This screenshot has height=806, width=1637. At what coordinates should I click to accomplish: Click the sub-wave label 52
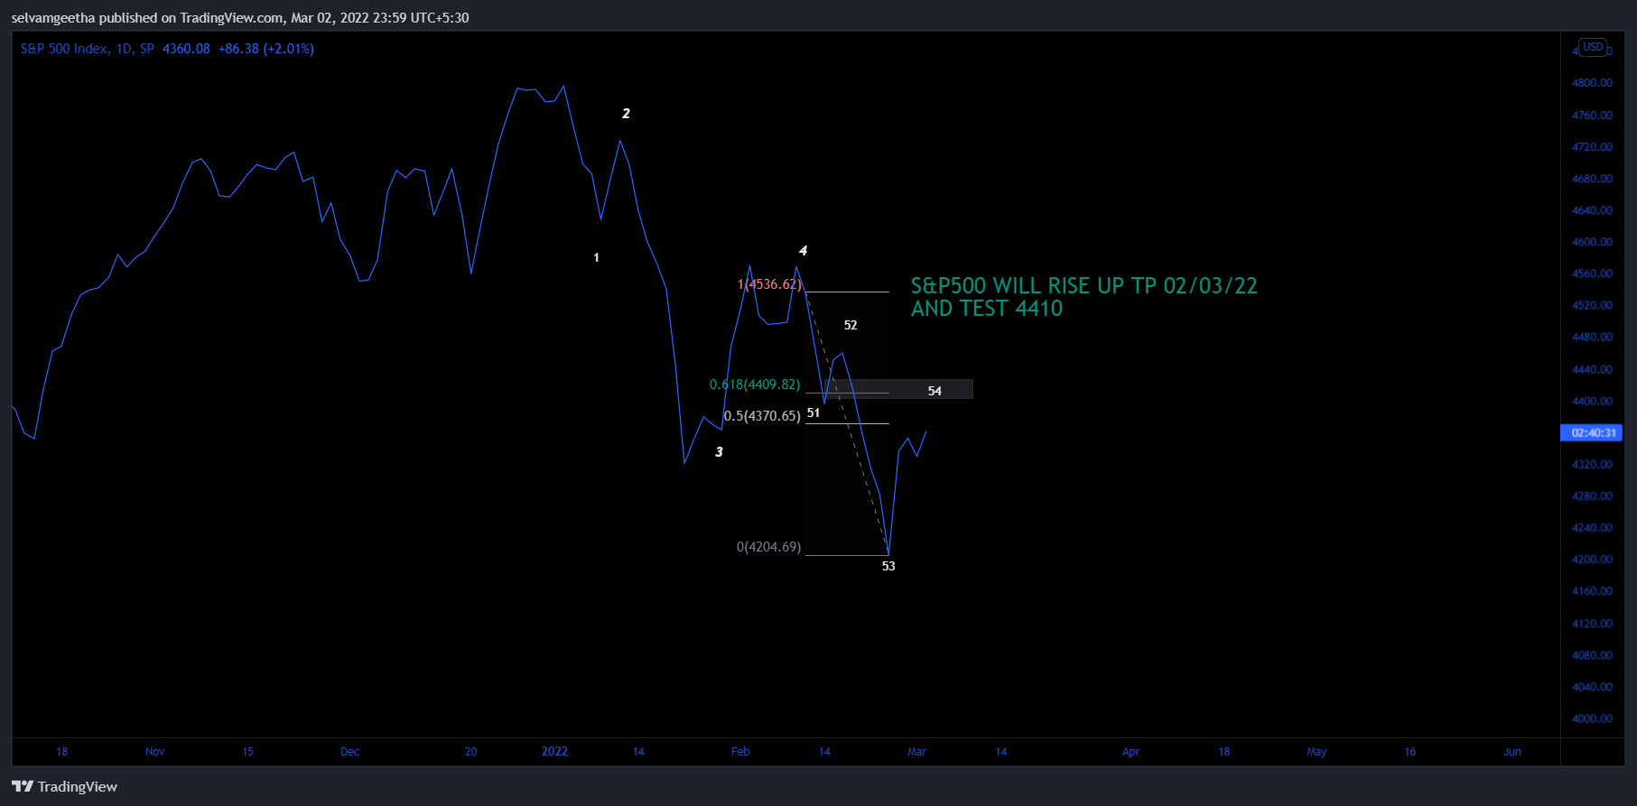pos(851,325)
